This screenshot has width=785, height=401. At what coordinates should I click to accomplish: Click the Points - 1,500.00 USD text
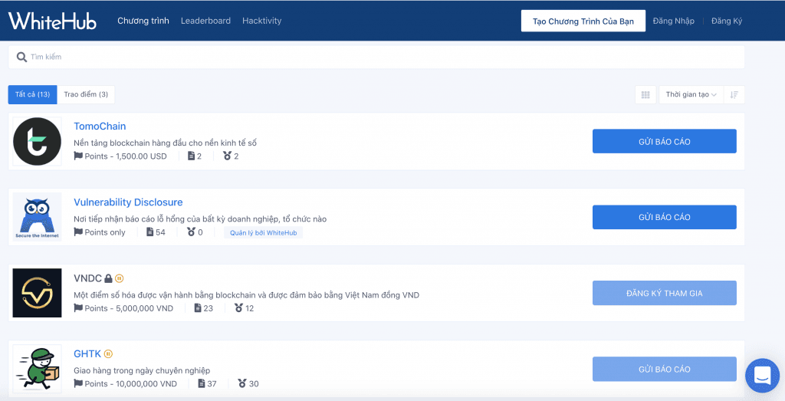[126, 156]
